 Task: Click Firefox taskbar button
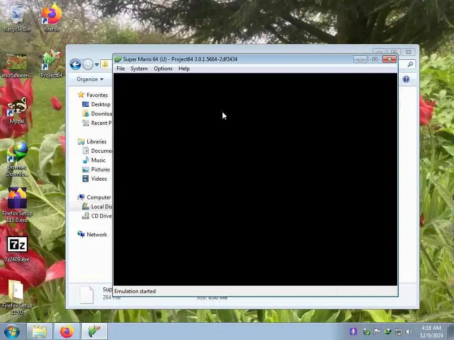(67, 331)
